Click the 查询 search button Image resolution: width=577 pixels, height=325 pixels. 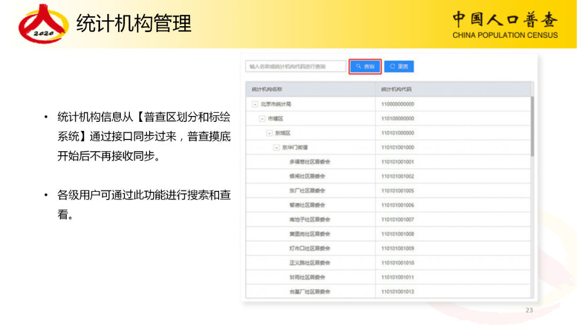[x=365, y=66]
